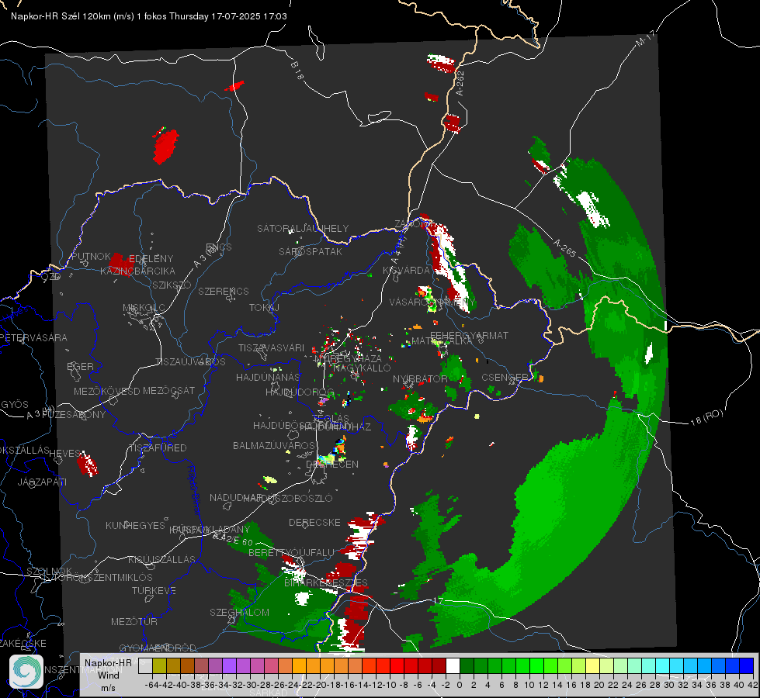This screenshot has height=698, width=760.
Task: Select the MEZŐKÖVESD town label
Action: coord(106,391)
